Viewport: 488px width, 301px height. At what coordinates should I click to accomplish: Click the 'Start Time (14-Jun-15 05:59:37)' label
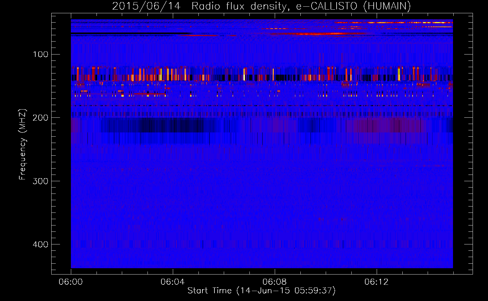click(261, 291)
